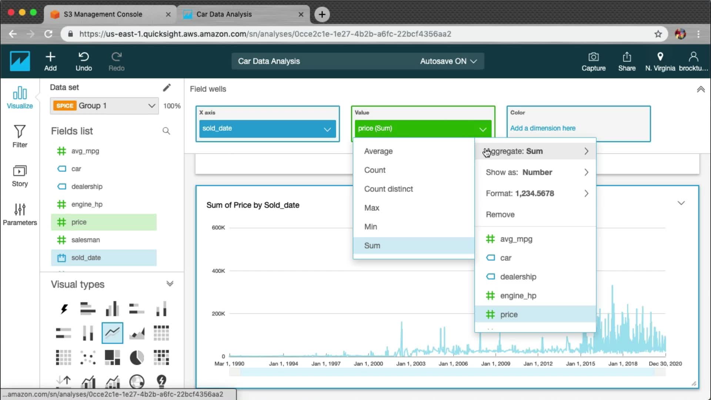The image size is (711, 400).
Task: Collapse the Visual types section
Action: [170, 284]
